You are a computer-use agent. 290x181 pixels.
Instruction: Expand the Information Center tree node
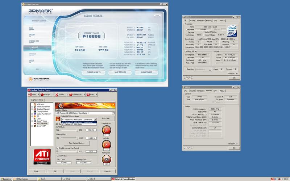click(x=32, y=106)
